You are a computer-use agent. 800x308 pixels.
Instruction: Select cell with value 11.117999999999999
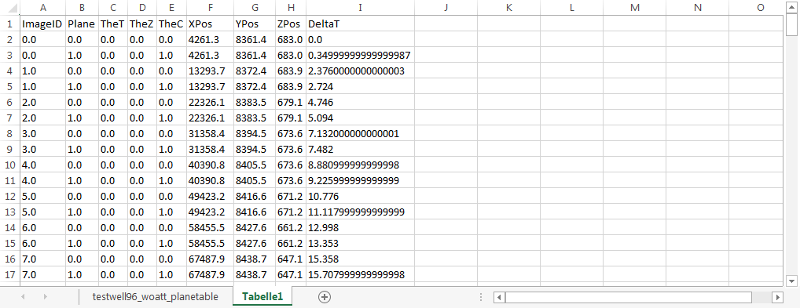coord(360,212)
